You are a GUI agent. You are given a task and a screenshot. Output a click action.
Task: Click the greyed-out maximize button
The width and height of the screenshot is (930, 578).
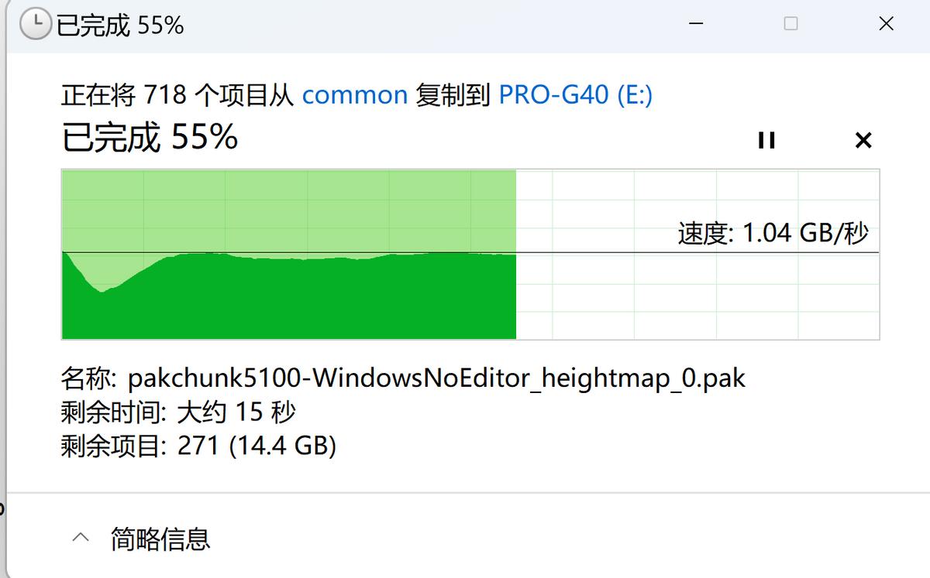click(x=790, y=25)
